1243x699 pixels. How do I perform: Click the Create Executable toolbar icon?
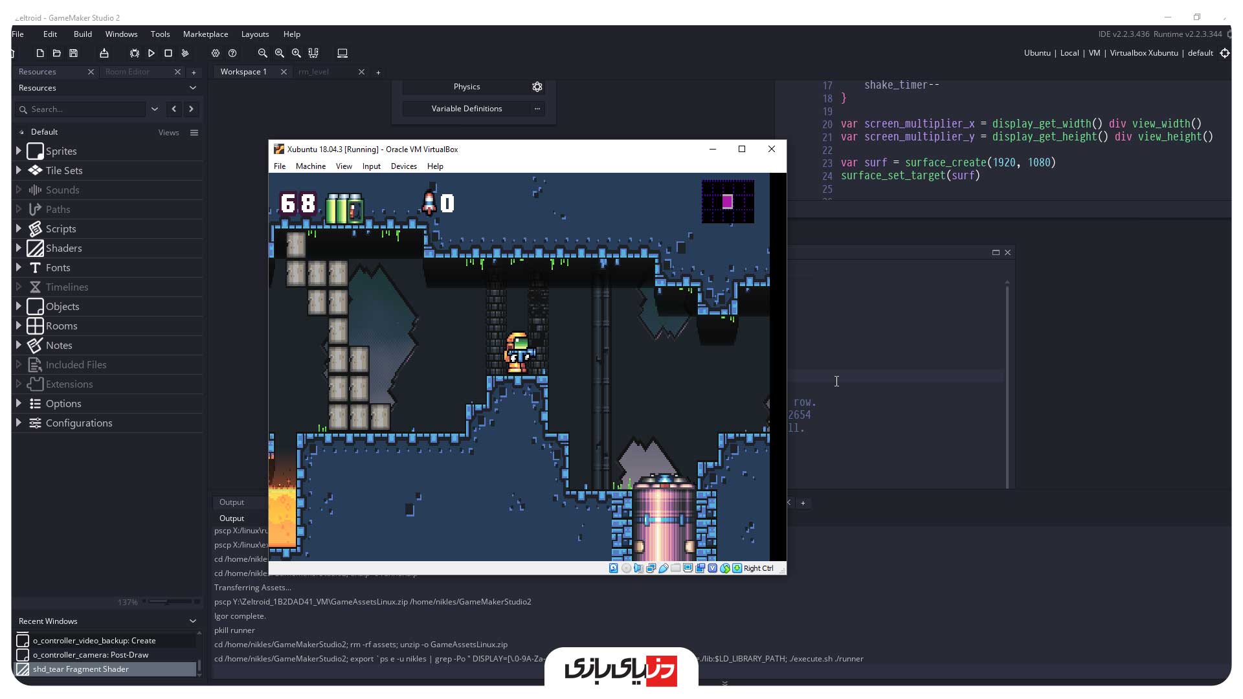coord(104,53)
